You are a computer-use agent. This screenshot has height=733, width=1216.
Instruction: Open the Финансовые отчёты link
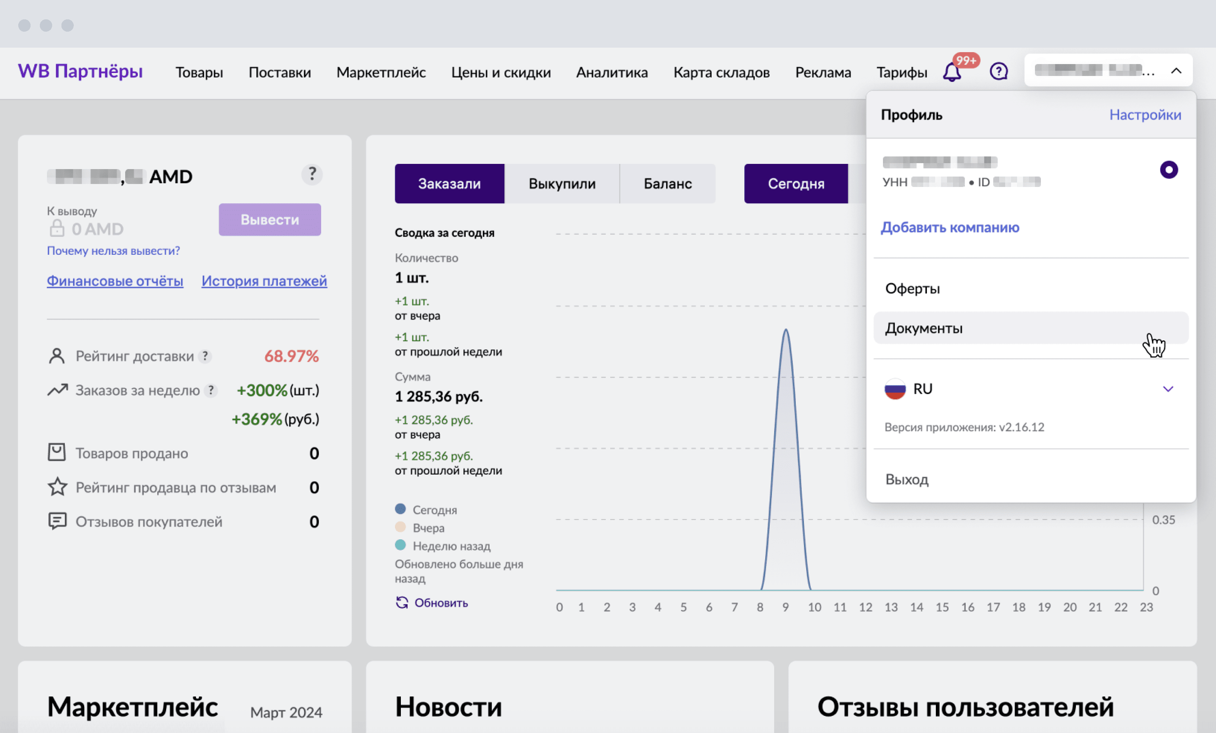coord(115,281)
